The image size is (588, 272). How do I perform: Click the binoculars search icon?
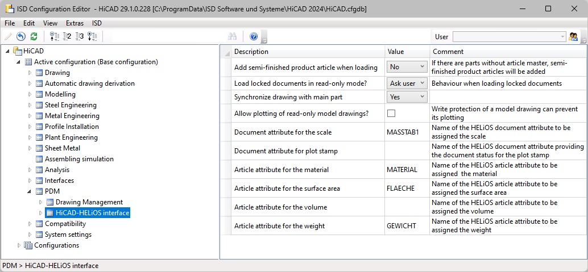point(233,36)
